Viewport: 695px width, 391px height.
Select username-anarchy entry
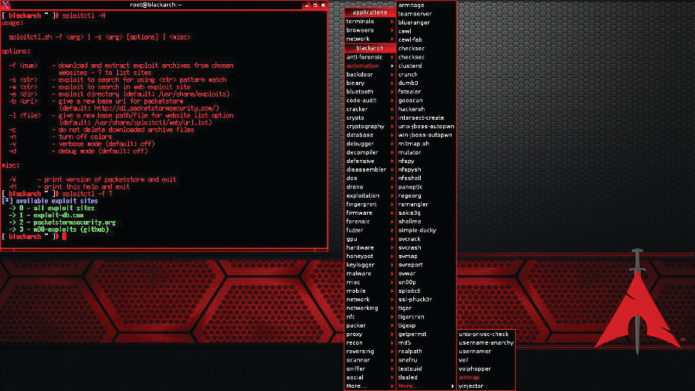click(486, 342)
